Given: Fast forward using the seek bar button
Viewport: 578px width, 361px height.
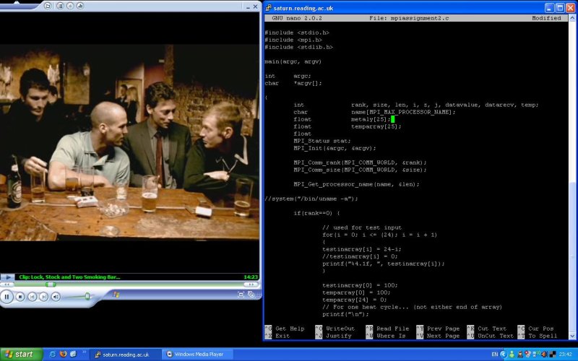Looking at the screenshot, I should pyautogui.click(x=251, y=284).
